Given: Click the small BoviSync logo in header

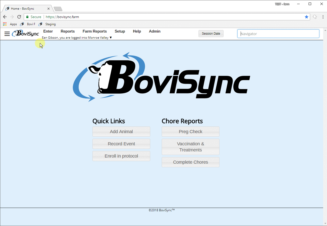Looking at the screenshot, I should pos(25,33).
